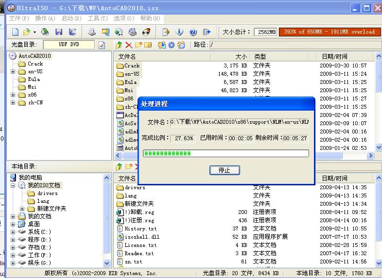Select 我的电脑 in local tree
The image size is (382, 278).
pyautogui.click(x=30, y=178)
